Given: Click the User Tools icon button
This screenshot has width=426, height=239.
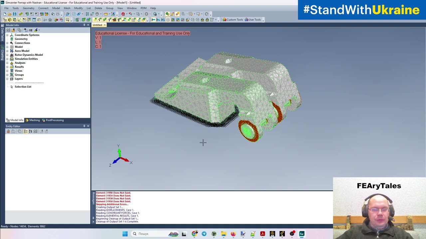Looking at the screenshot, I should tap(253, 20).
